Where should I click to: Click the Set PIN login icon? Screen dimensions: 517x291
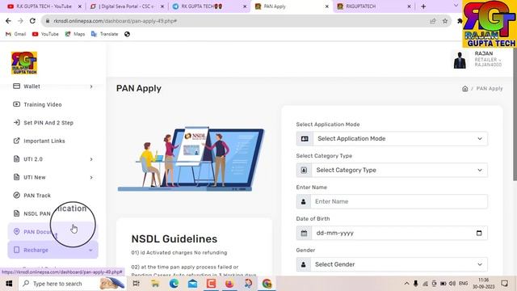tap(16, 122)
